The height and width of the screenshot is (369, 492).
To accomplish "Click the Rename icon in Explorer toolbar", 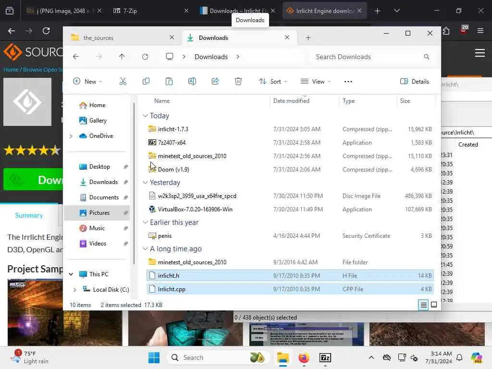I will pyautogui.click(x=192, y=82).
